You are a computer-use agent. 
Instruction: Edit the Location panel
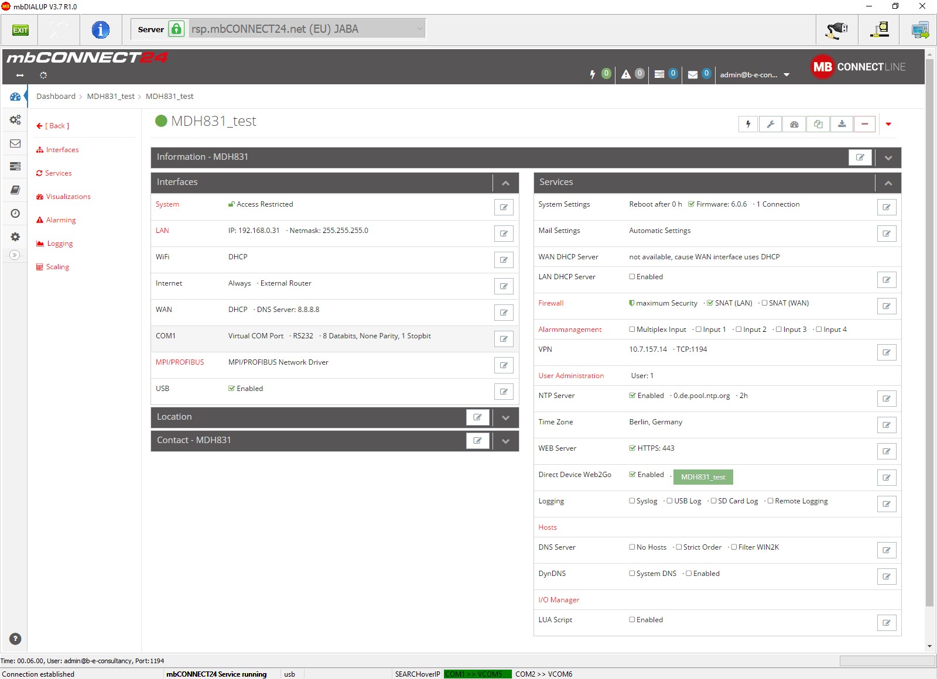point(477,417)
